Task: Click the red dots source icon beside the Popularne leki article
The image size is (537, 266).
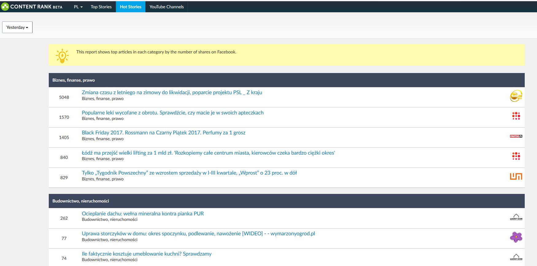Action: coord(516,116)
